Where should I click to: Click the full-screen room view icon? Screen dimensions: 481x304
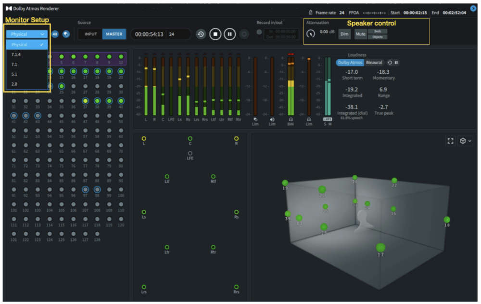[451, 141]
